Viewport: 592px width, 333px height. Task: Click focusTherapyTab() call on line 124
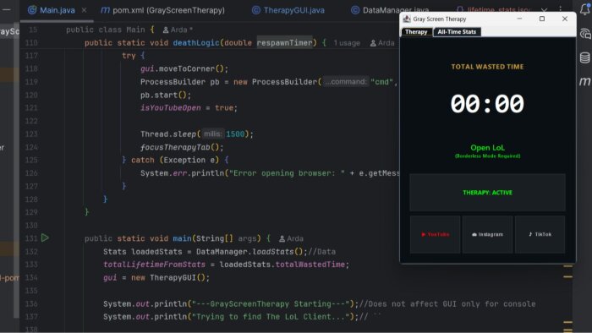click(x=182, y=147)
